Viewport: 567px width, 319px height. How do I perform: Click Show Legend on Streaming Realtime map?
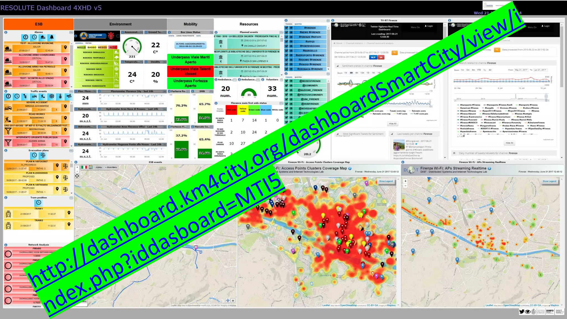click(x=549, y=181)
